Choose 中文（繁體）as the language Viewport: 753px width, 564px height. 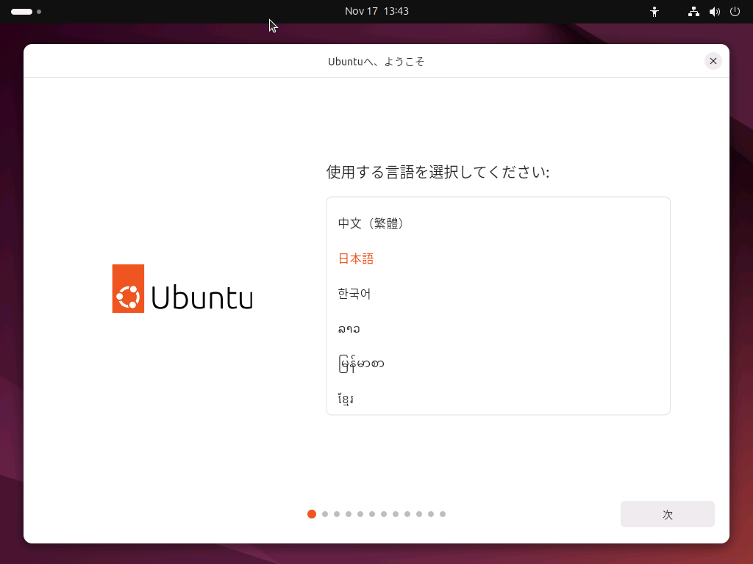[371, 223]
